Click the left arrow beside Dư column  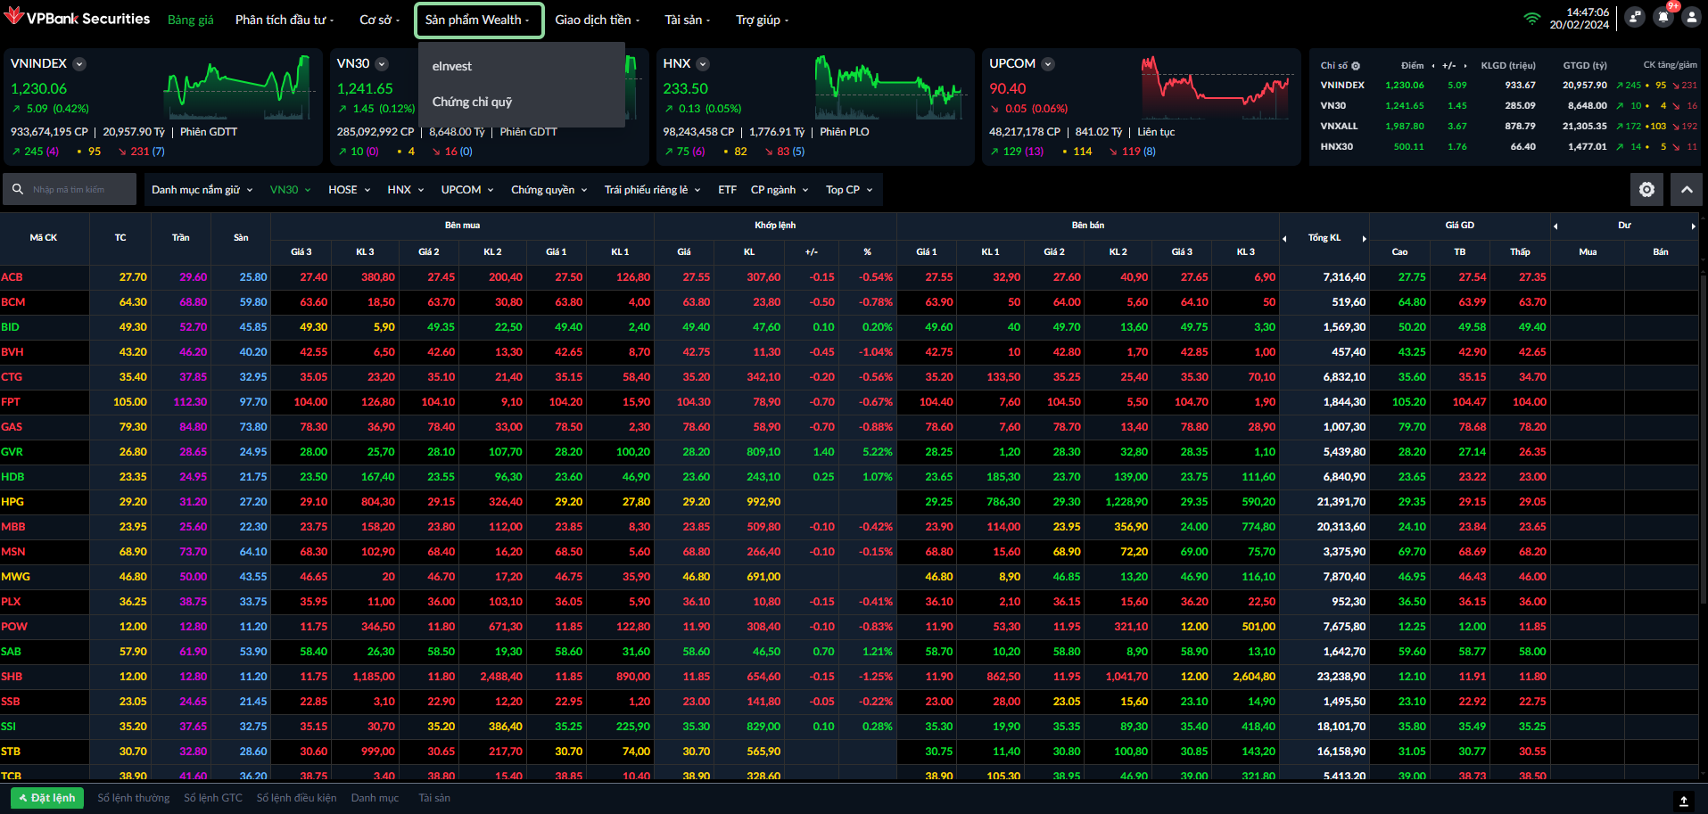(1555, 226)
